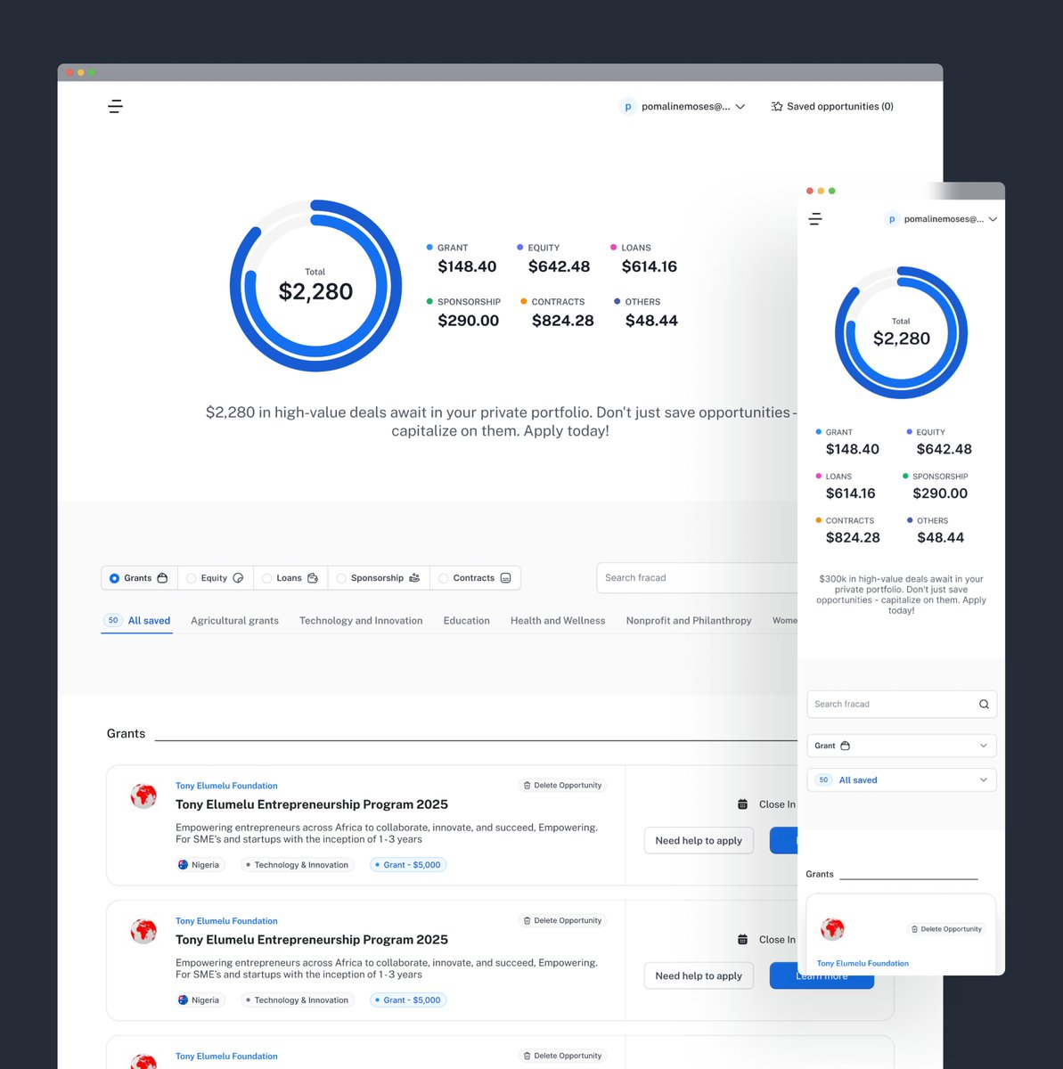Select the Equity radio button
Screen dimensions: 1063x1069
click(191, 578)
